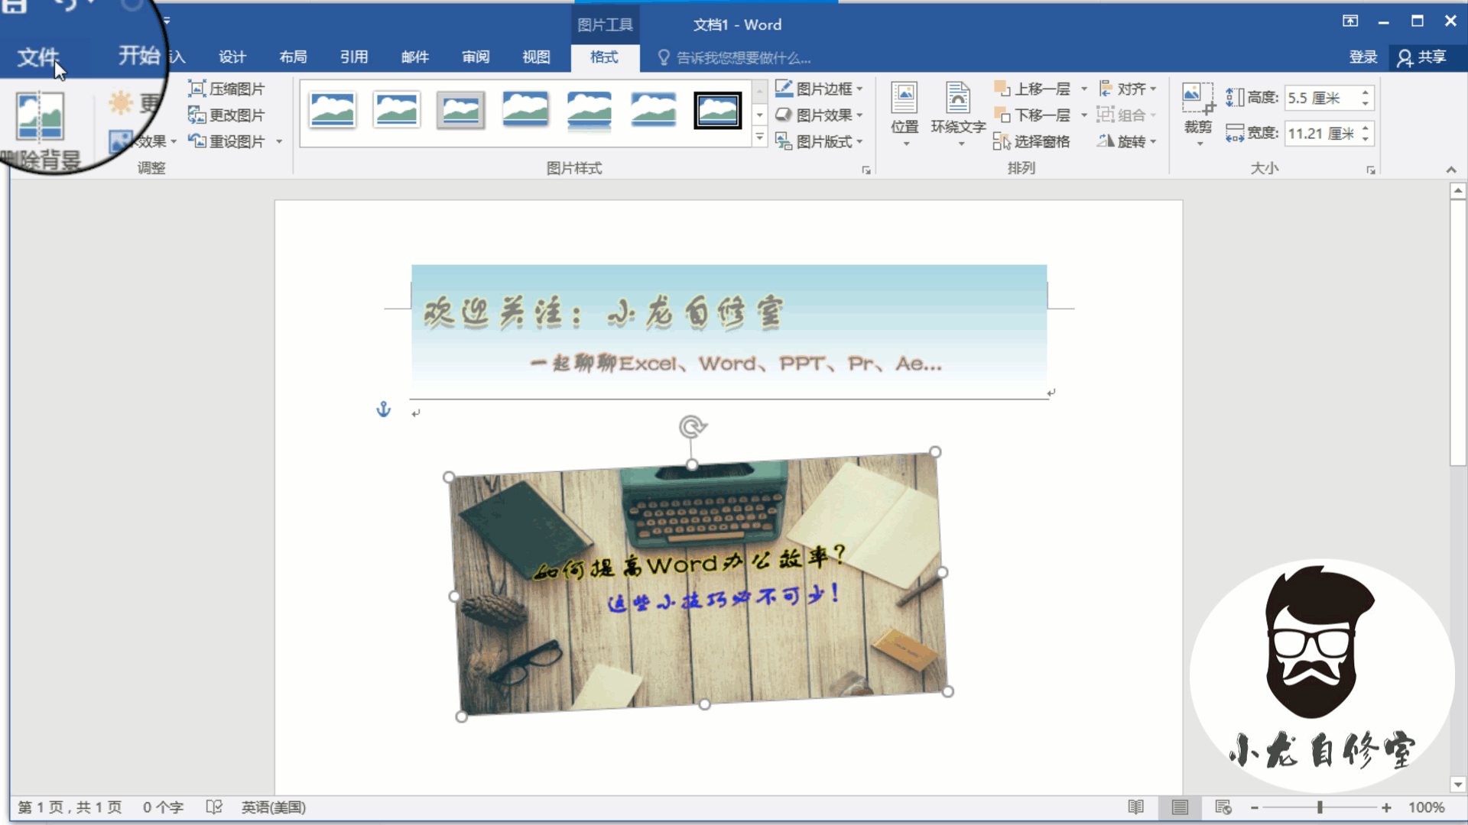Expand the Picture Effects (图片效果) dropdown
The width and height of the screenshot is (1468, 825).
(860, 115)
